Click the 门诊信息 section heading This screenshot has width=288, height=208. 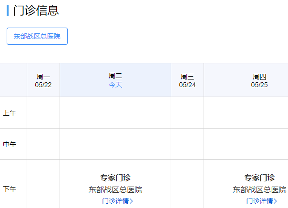(x=36, y=10)
